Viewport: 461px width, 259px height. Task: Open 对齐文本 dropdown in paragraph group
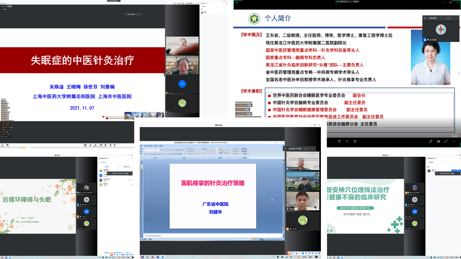click(x=190, y=151)
